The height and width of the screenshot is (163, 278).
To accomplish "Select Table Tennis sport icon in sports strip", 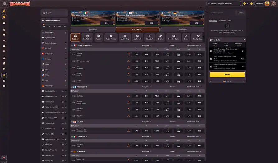I will point(111,37).
